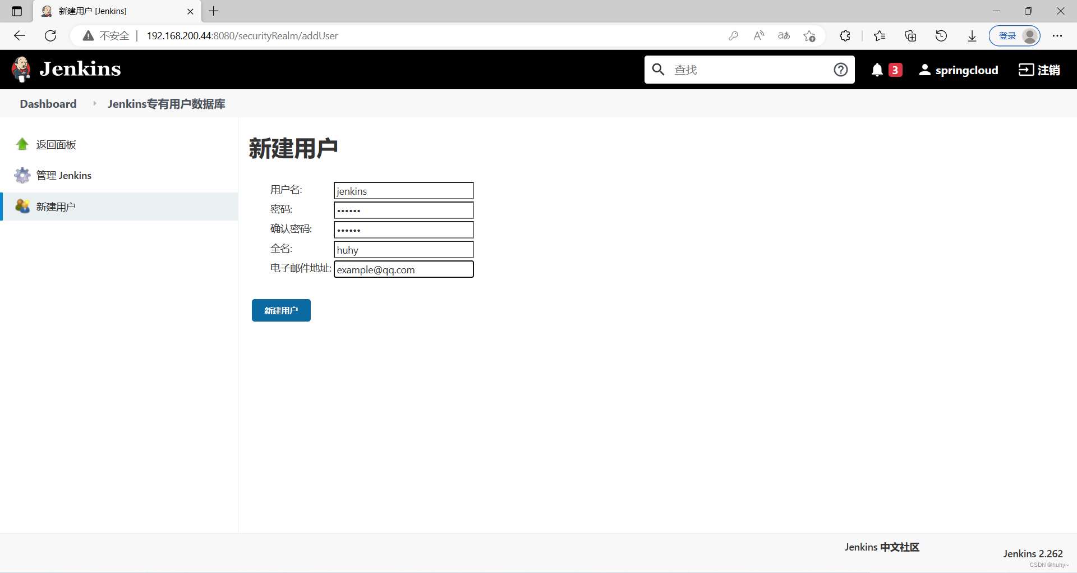The image size is (1077, 573).
Task: Click springcloud username link
Action: [x=967, y=70]
